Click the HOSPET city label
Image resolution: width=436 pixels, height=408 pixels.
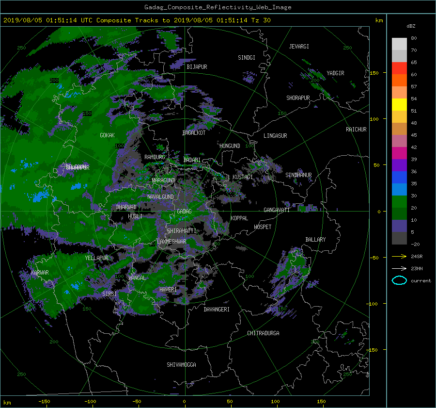point(263,227)
